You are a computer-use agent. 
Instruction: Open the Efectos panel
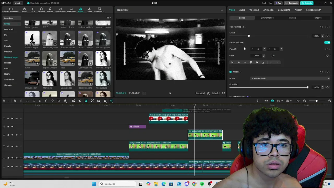click(50, 10)
